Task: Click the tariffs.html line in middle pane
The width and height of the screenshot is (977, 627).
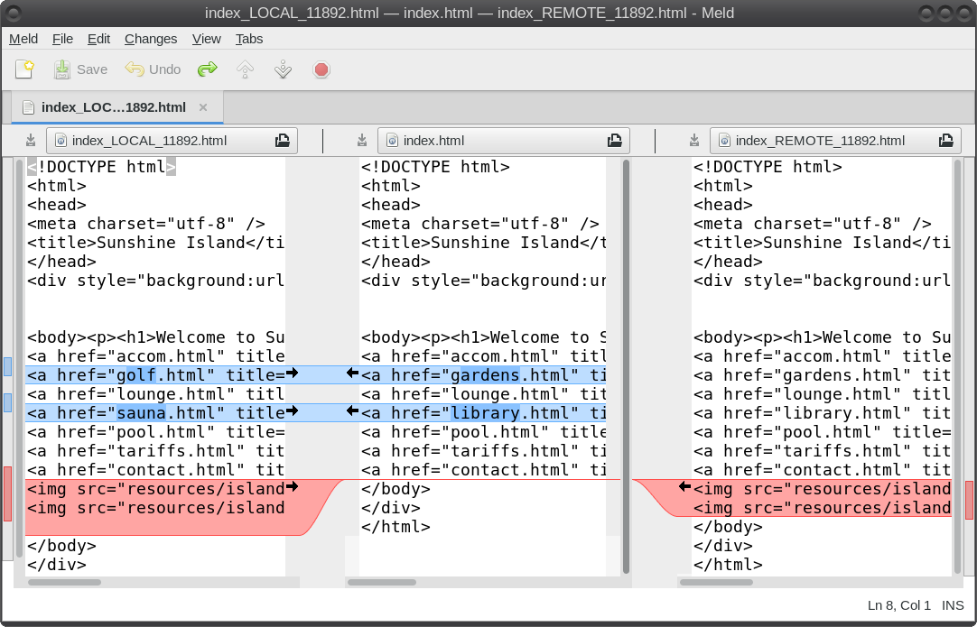Action: (x=483, y=451)
